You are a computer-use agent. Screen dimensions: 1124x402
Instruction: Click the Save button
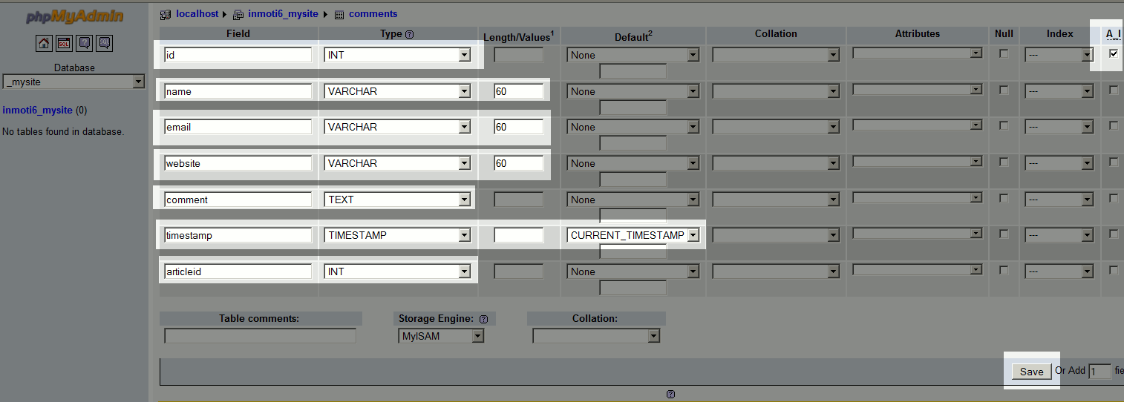(1031, 372)
